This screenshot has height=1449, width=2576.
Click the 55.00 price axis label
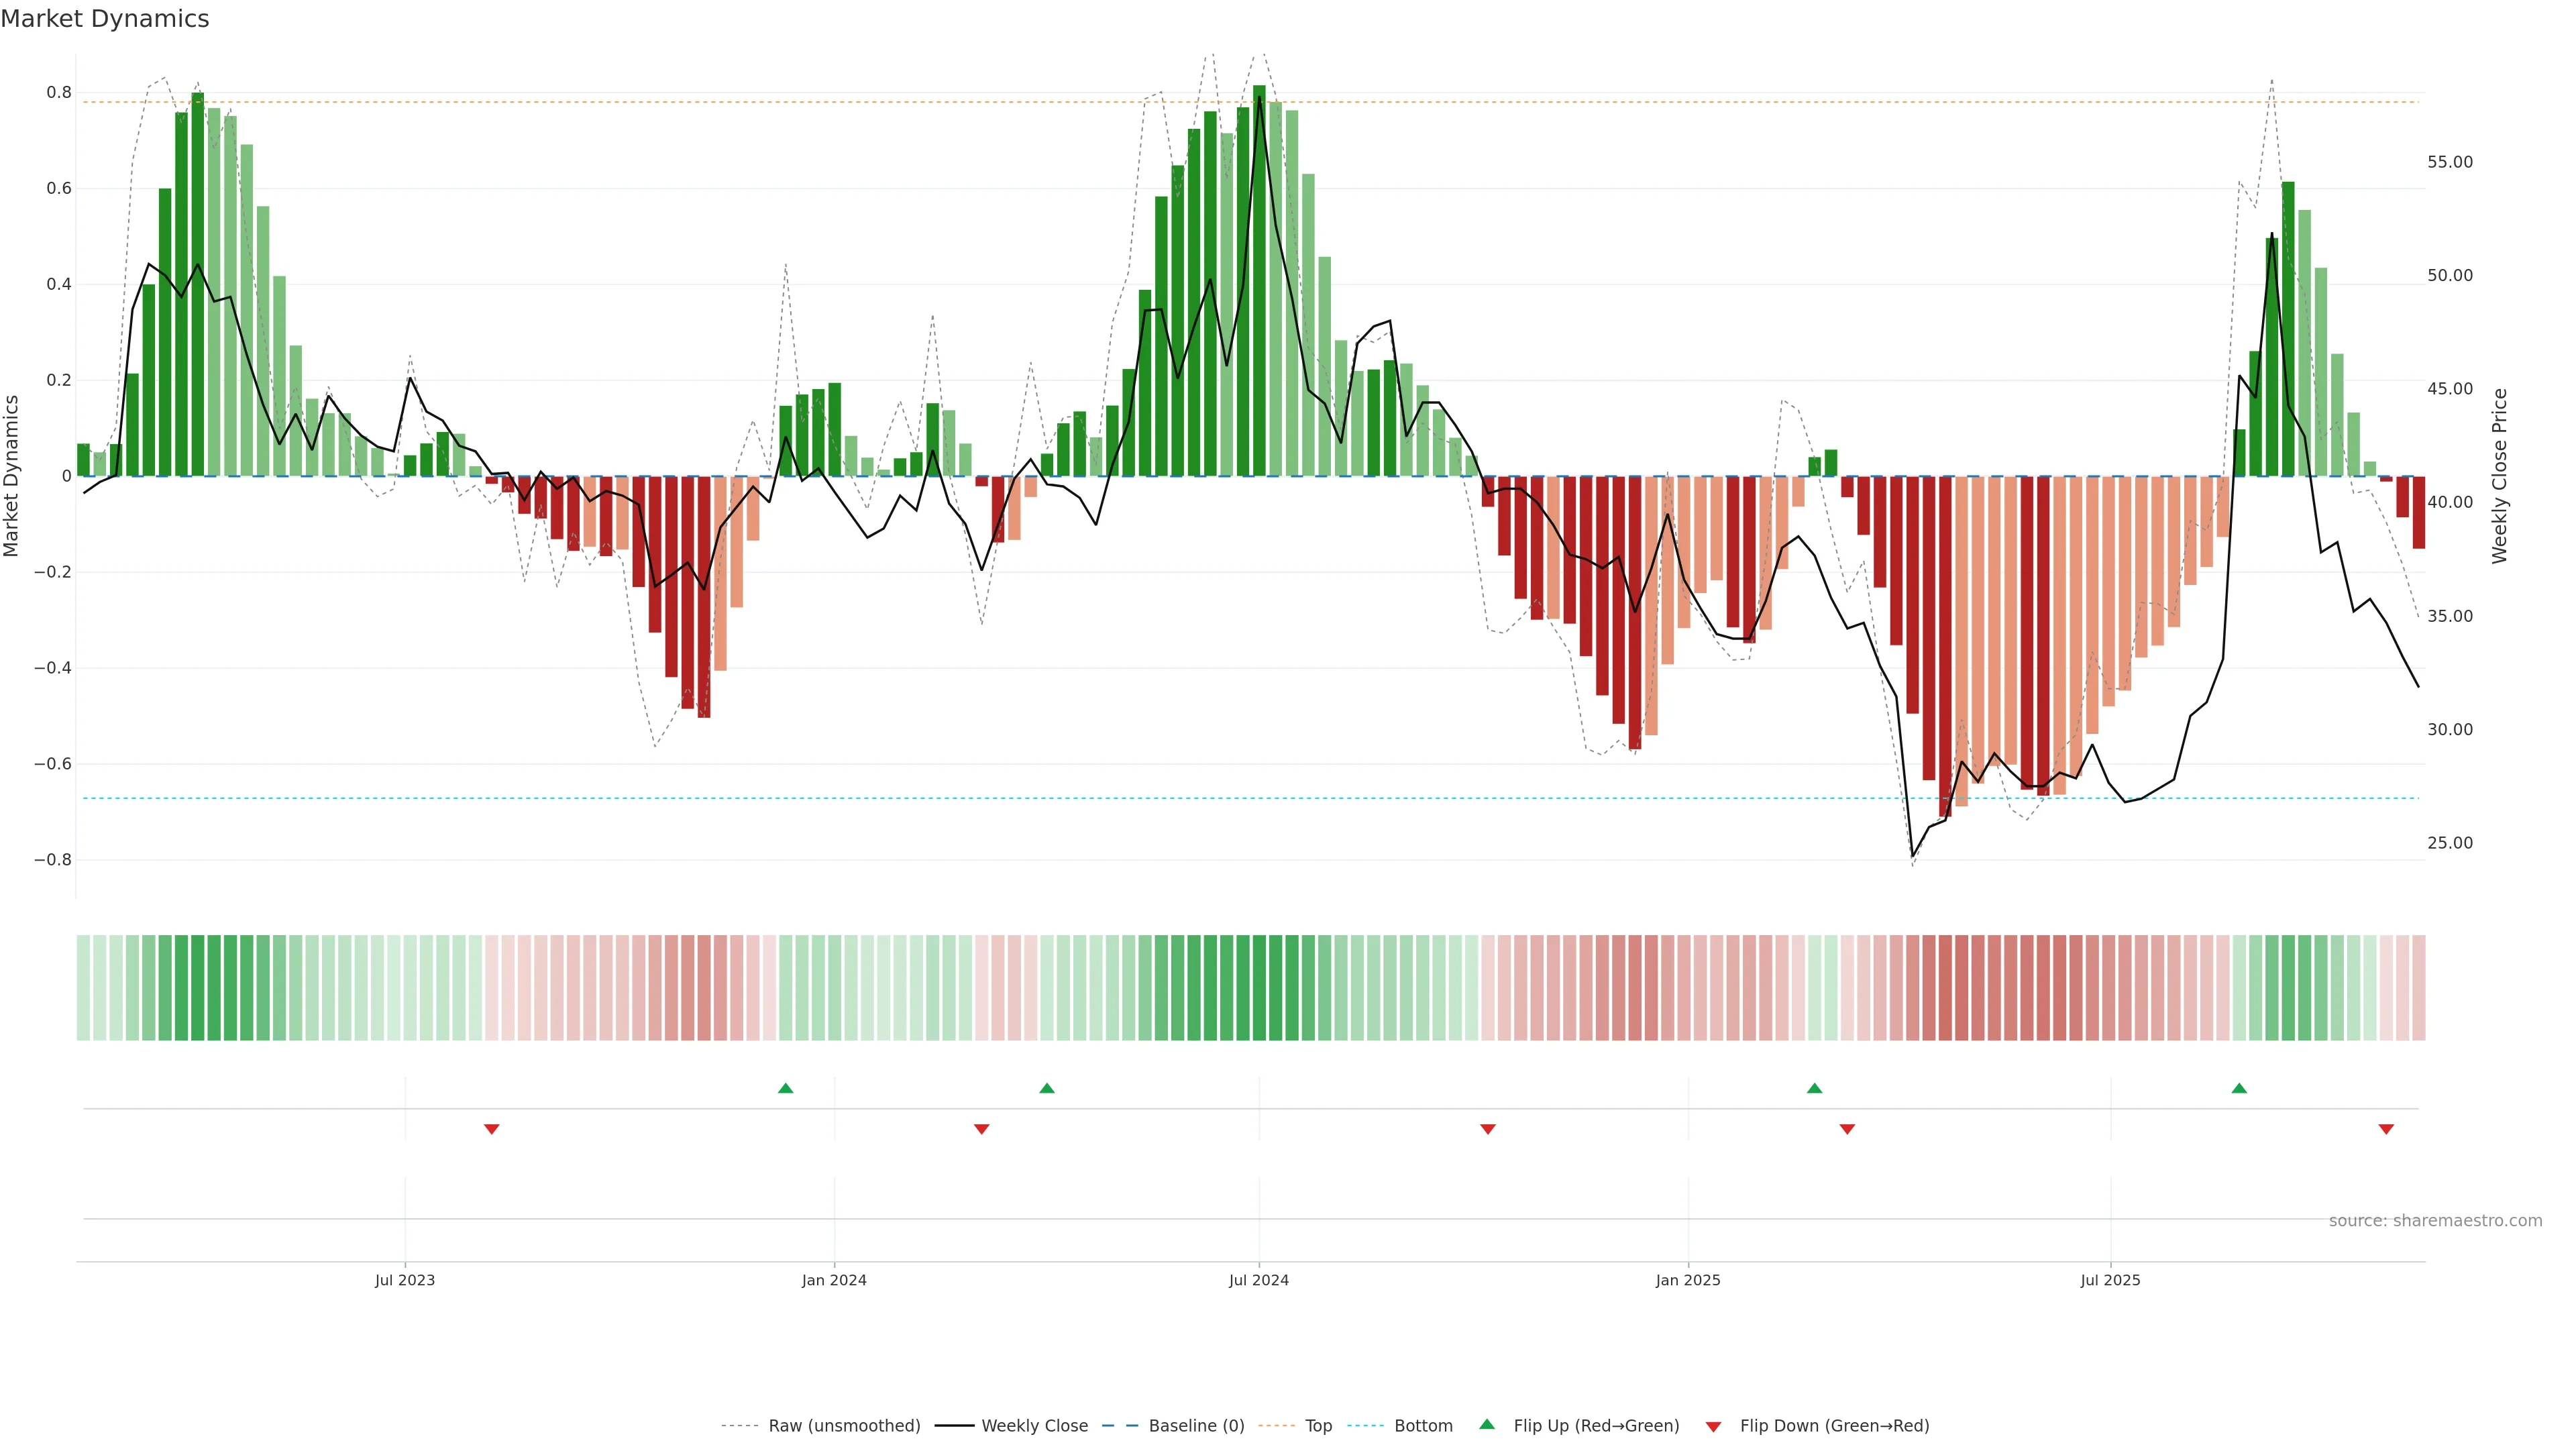(2449, 162)
